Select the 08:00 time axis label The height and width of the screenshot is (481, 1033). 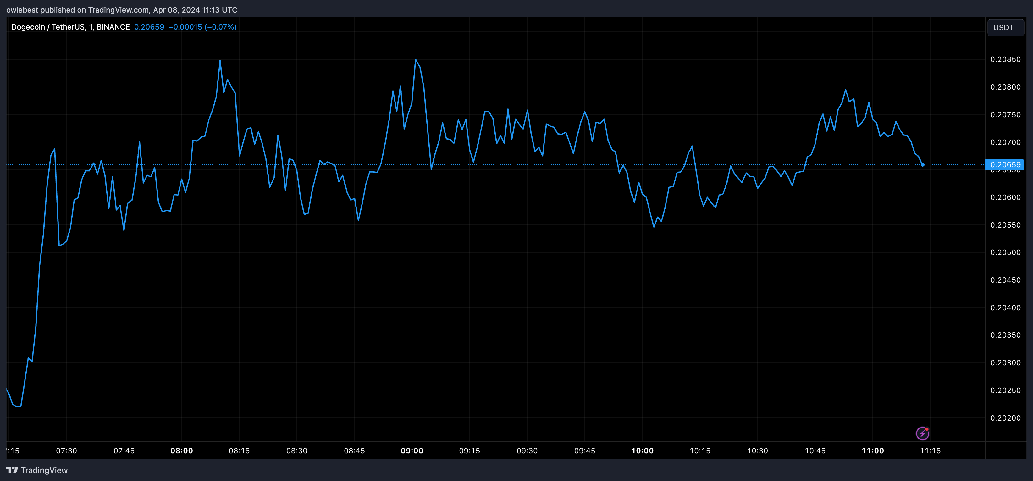(182, 451)
